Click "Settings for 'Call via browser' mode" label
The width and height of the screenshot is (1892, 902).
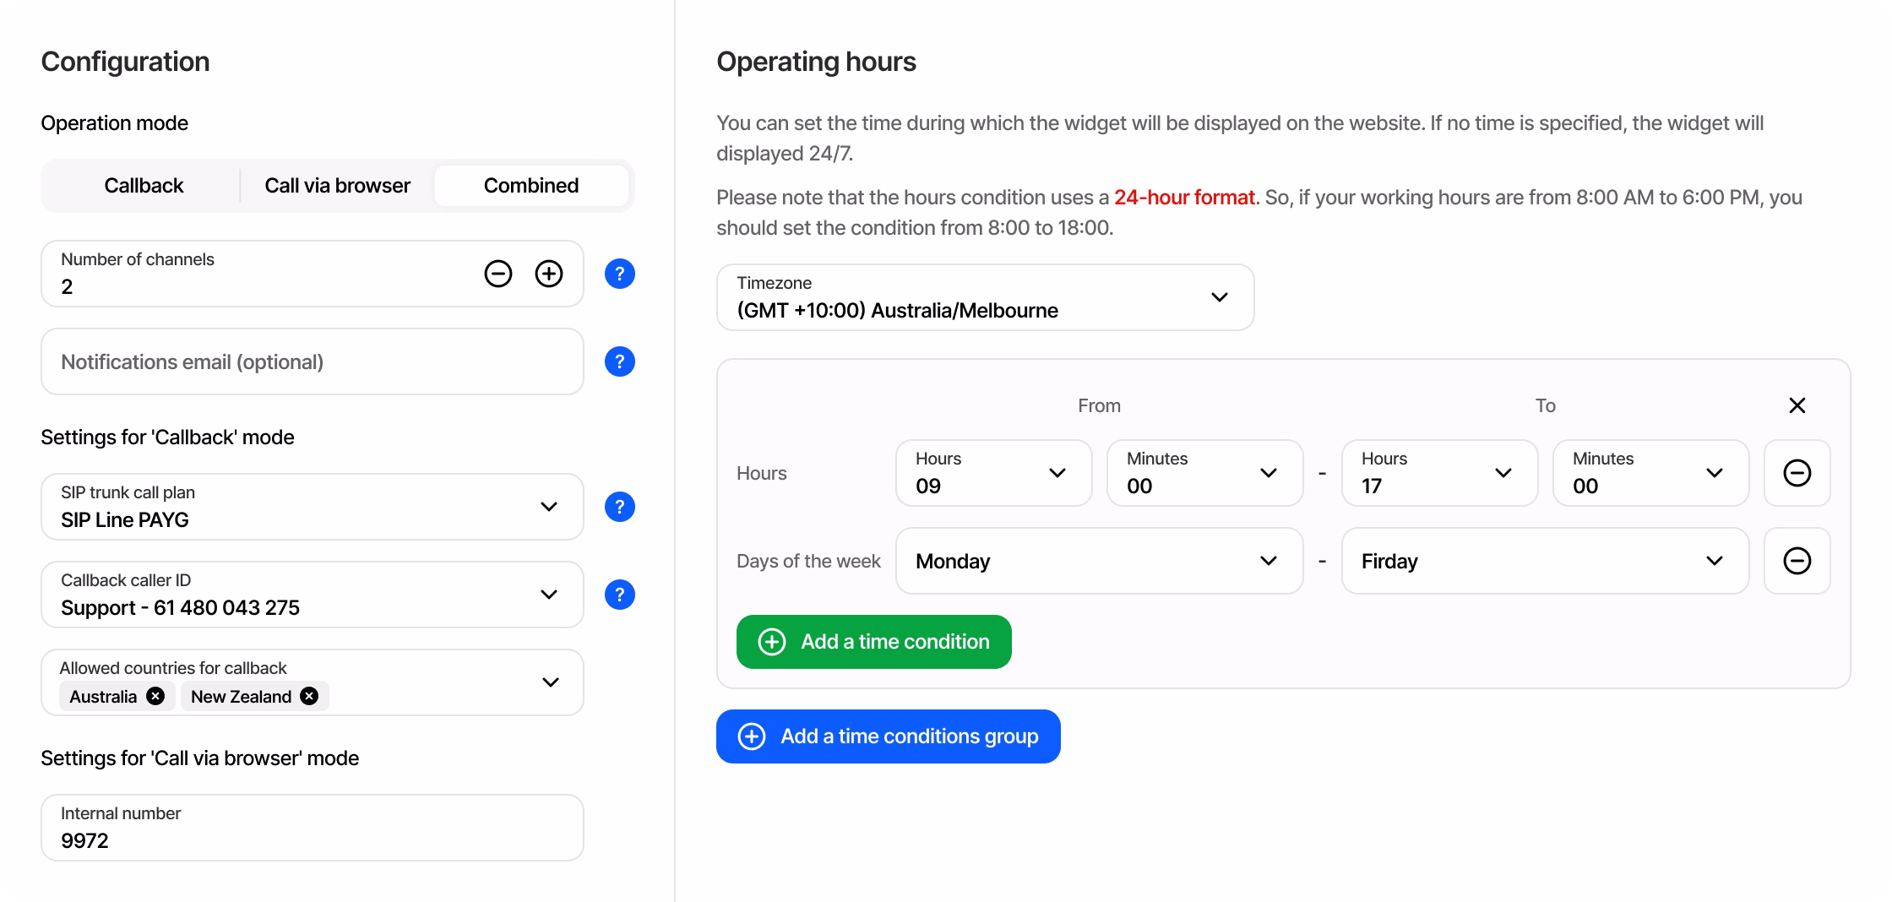[200, 758]
